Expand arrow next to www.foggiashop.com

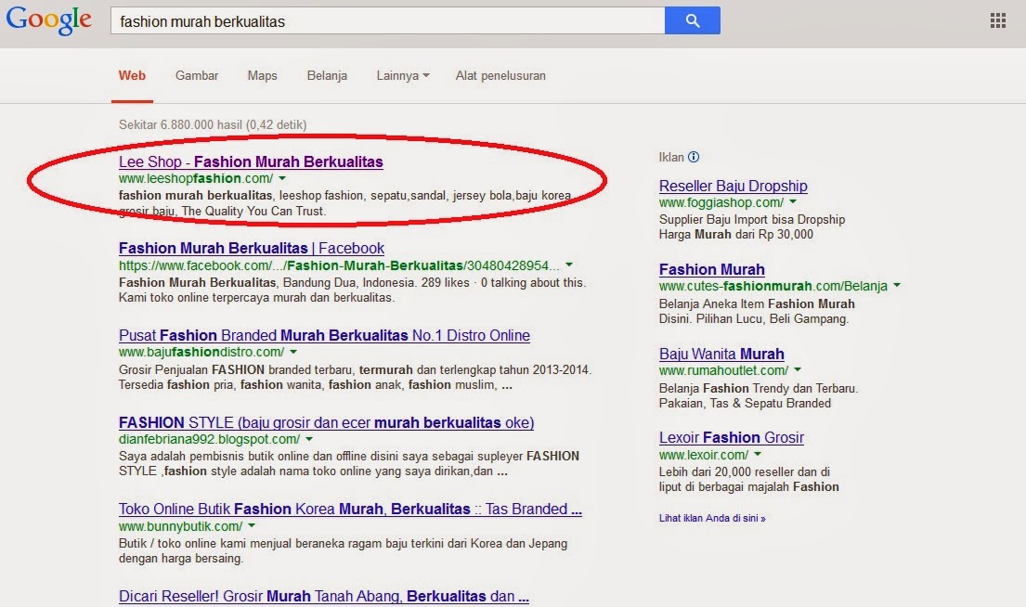[792, 202]
